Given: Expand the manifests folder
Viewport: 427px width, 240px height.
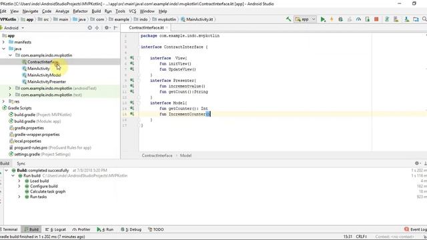Looking at the screenshot, I should (3, 42).
